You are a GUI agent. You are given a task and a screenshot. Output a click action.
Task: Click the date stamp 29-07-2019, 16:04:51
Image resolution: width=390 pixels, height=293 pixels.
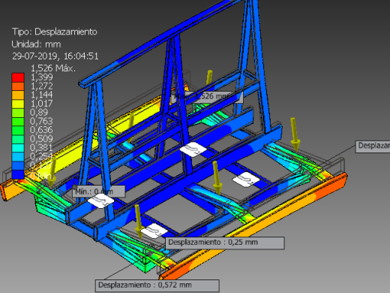pyautogui.click(x=55, y=56)
